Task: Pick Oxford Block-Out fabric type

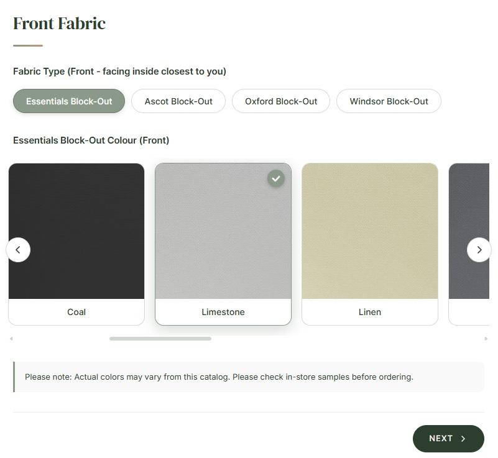Action: tap(281, 101)
